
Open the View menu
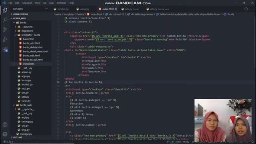(38, 3)
